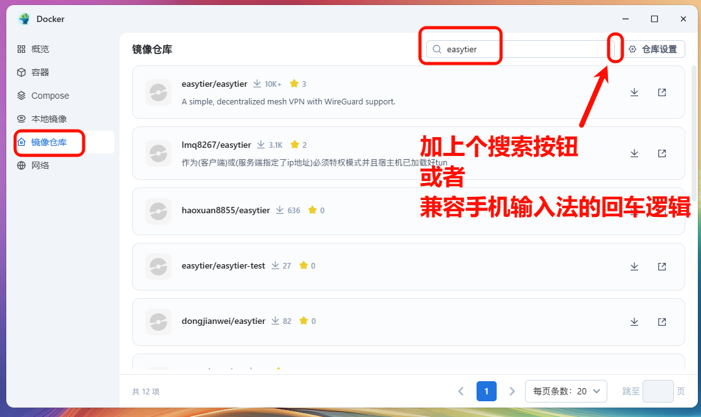The width and height of the screenshot is (701, 417).
Task: Download the dongjianwei/easytier image
Action: 634,321
